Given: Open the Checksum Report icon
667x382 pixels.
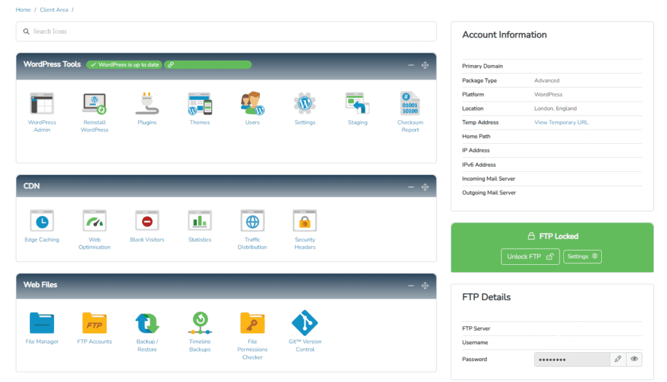Looking at the screenshot, I should [x=410, y=103].
